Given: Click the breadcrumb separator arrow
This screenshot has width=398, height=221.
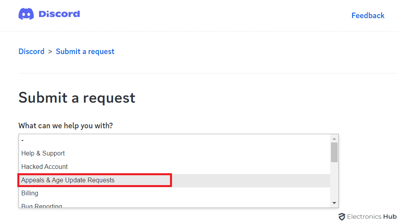Looking at the screenshot, I should coord(50,52).
